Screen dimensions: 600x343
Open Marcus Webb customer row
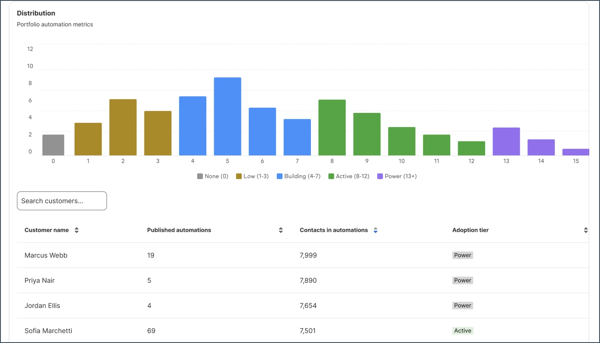click(x=303, y=255)
